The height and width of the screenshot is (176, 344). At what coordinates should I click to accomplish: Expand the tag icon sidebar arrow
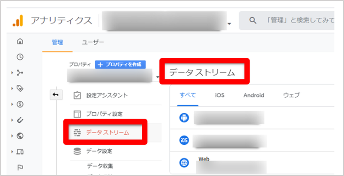[x=12, y=89]
